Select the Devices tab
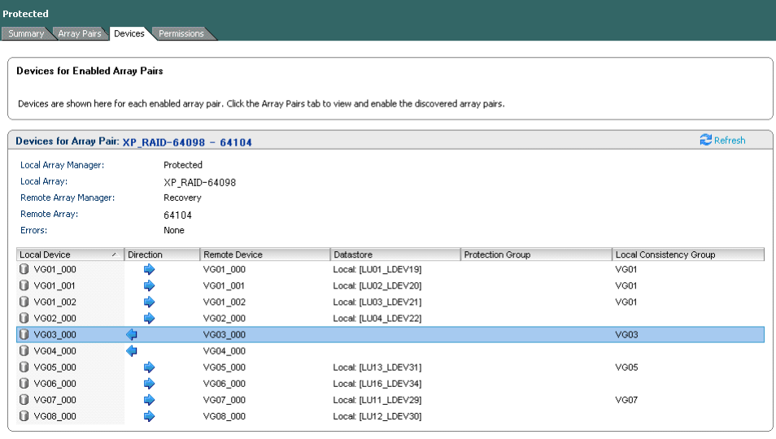Image resolution: width=776 pixels, height=439 pixels. tap(129, 33)
